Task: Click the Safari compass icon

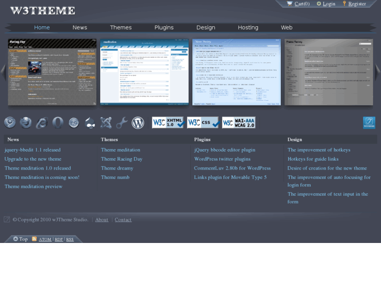Action: tap(74, 123)
